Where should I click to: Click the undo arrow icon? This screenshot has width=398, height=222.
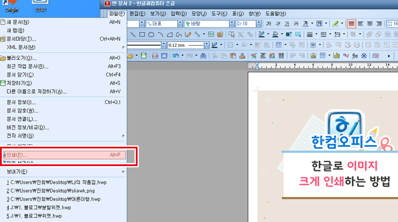tap(175, 55)
